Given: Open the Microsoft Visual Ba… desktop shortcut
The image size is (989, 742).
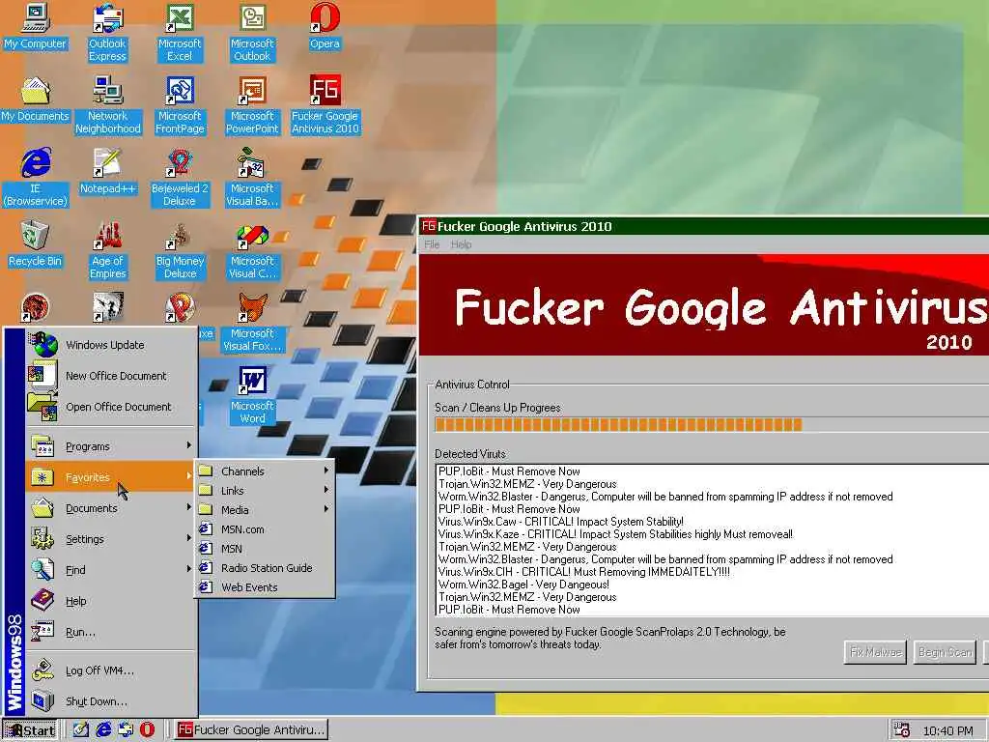Looking at the screenshot, I should [252, 178].
